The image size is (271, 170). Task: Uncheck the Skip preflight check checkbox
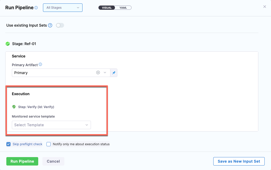click(8, 144)
